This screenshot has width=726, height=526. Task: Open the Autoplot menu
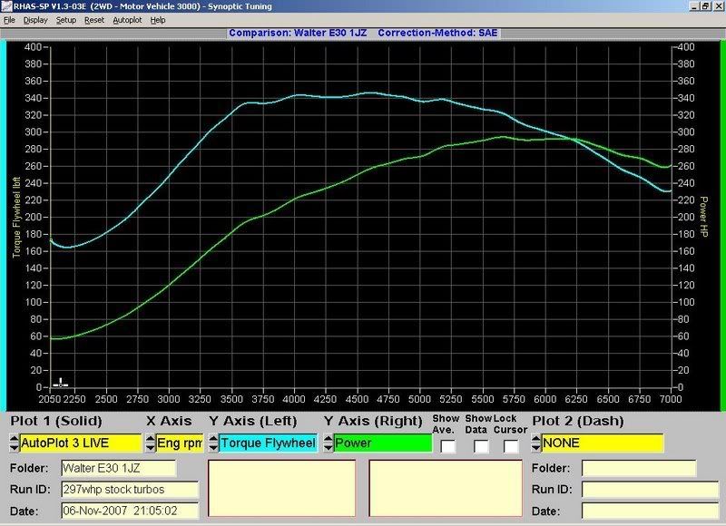point(127,20)
